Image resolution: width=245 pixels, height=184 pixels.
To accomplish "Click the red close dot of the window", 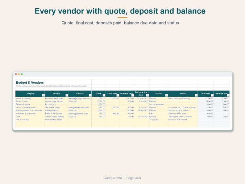I will tap(16, 74).
